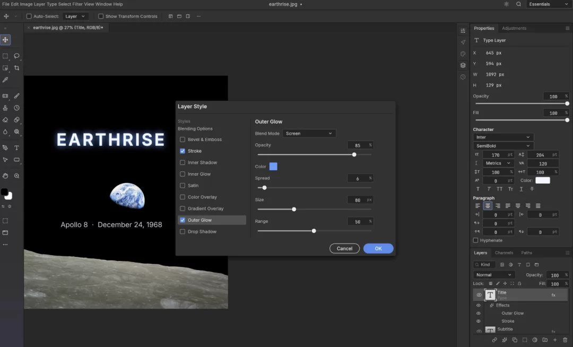Viewport: 573px width, 347px height.
Task: Select the Pen tool
Action: (5, 148)
